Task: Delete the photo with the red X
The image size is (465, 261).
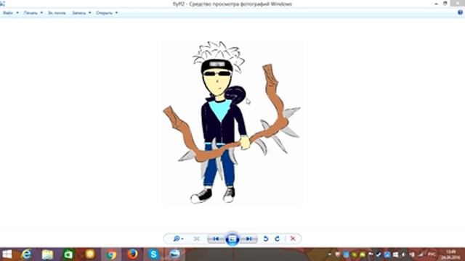Action: point(293,239)
